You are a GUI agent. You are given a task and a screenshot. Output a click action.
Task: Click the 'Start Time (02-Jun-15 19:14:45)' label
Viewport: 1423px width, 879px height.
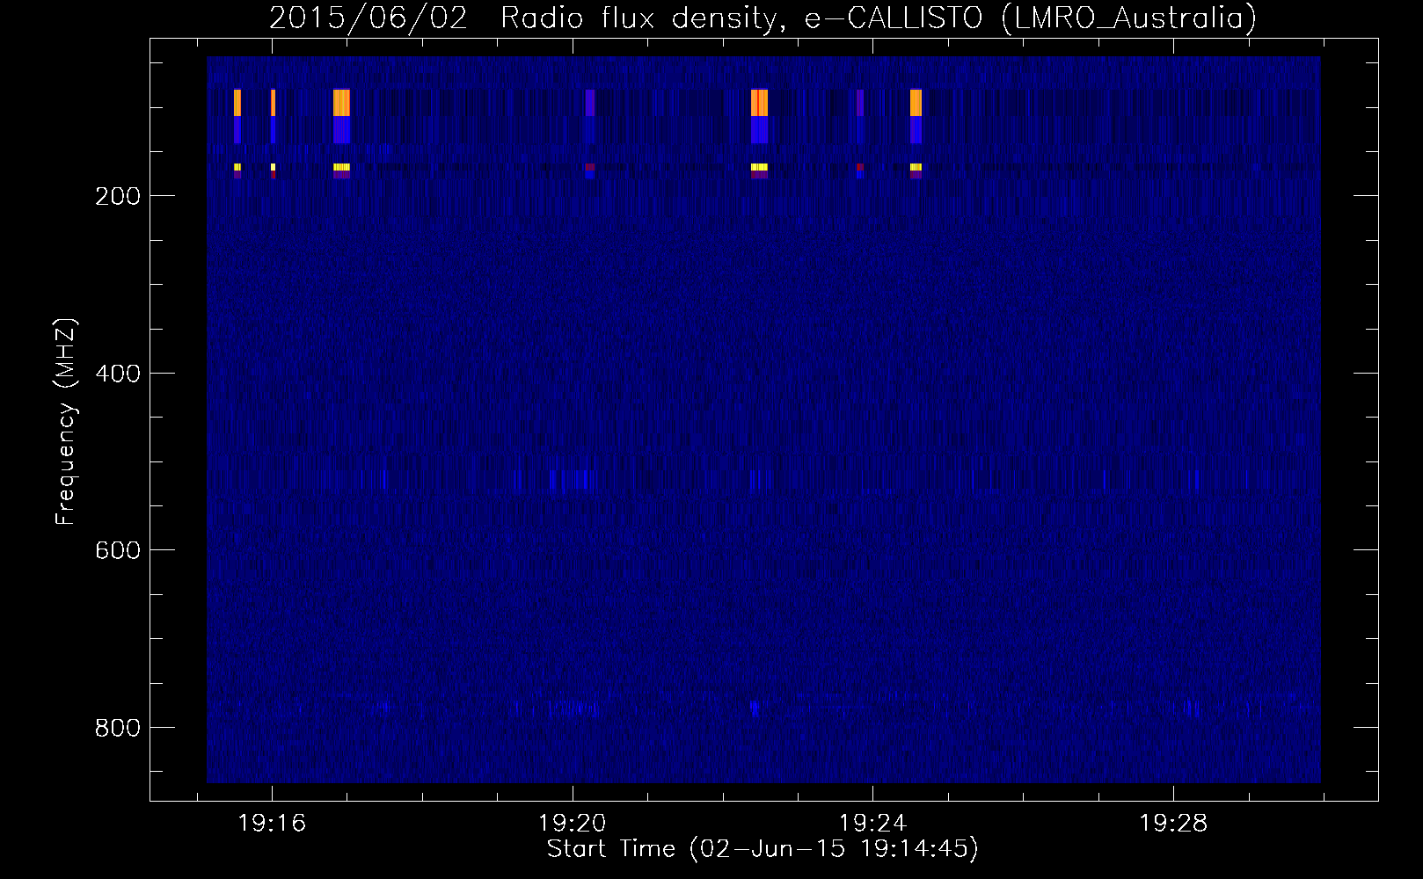click(763, 849)
